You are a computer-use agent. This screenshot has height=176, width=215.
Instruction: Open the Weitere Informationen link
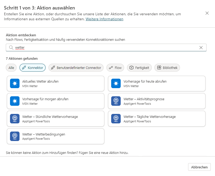pyautogui.click(x=104, y=19)
